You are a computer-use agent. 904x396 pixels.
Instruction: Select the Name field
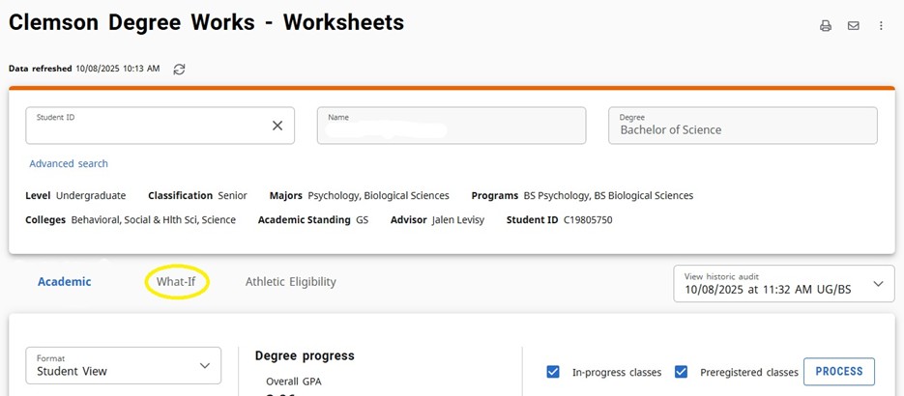pos(451,126)
